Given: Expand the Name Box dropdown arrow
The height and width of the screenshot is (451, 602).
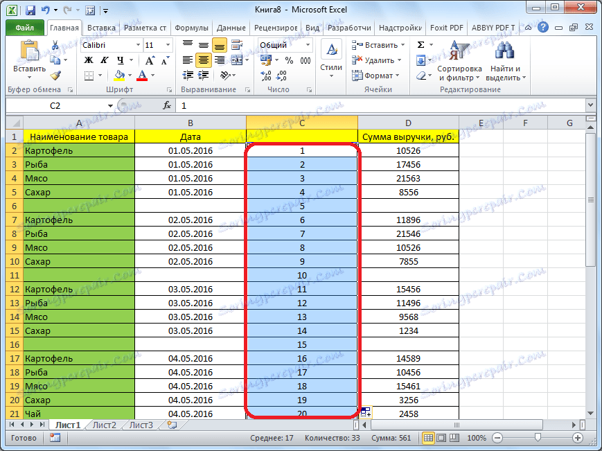Looking at the screenshot, I should coord(109,106).
